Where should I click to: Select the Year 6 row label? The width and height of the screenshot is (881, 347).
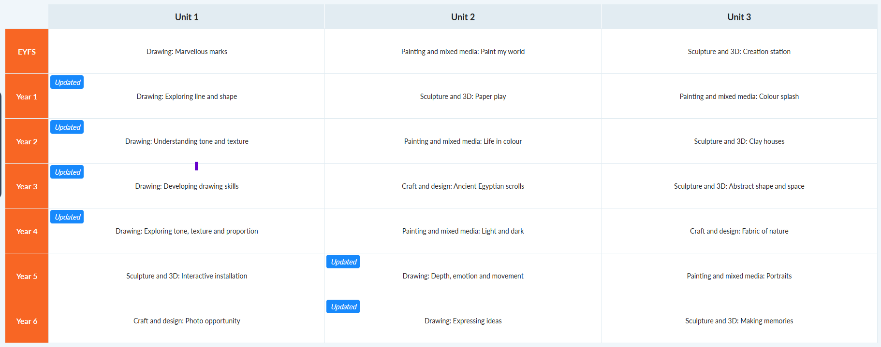(27, 321)
